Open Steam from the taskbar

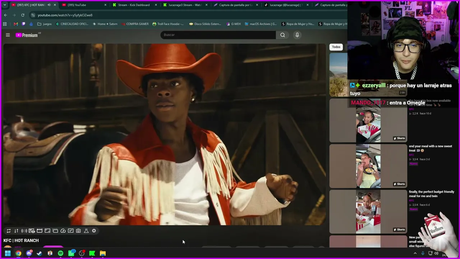40,253
